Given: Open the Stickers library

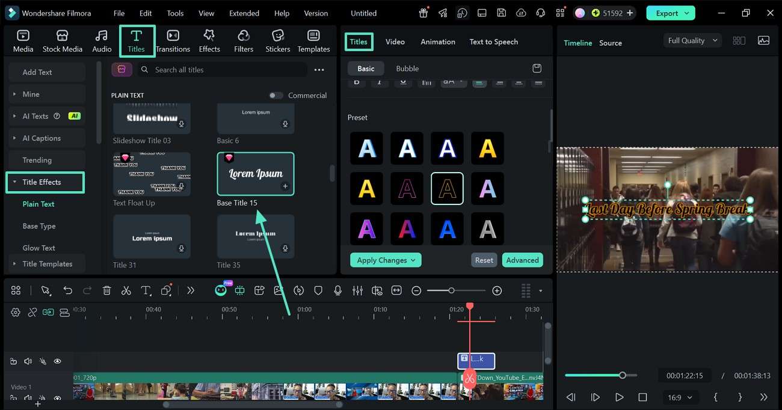Looking at the screenshot, I should 278,41.
